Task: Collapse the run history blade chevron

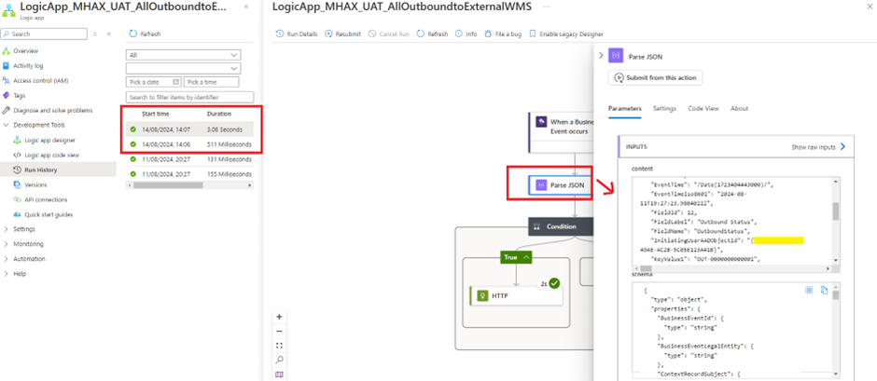Action: click(x=247, y=7)
